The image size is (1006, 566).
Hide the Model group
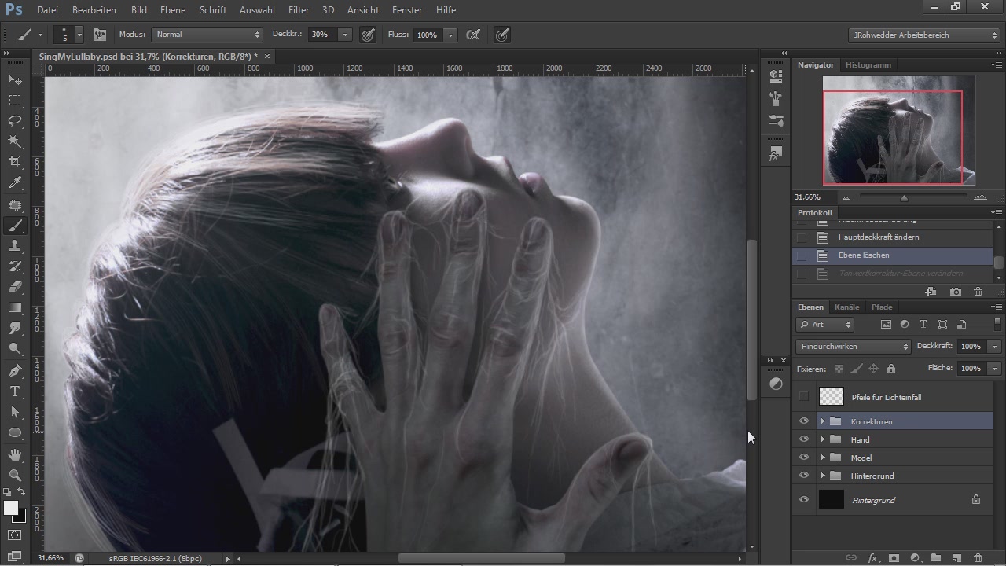point(803,458)
